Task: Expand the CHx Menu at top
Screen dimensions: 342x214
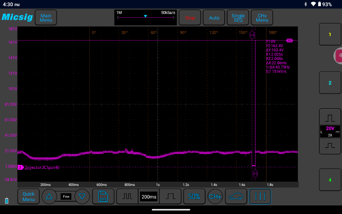Action: (x=262, y=18)
